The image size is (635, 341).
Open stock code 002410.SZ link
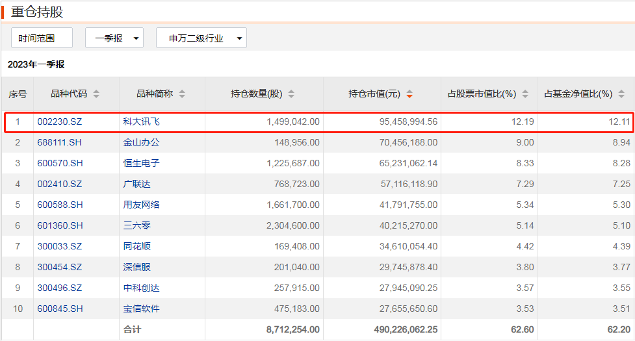click(x=60, y=184)
